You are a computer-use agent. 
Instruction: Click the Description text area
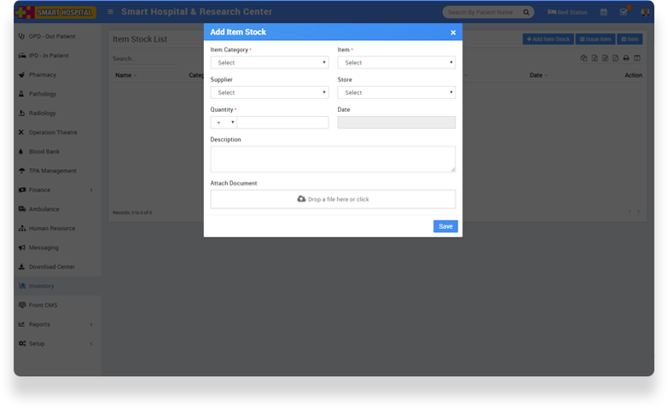[x=333, y=159]
